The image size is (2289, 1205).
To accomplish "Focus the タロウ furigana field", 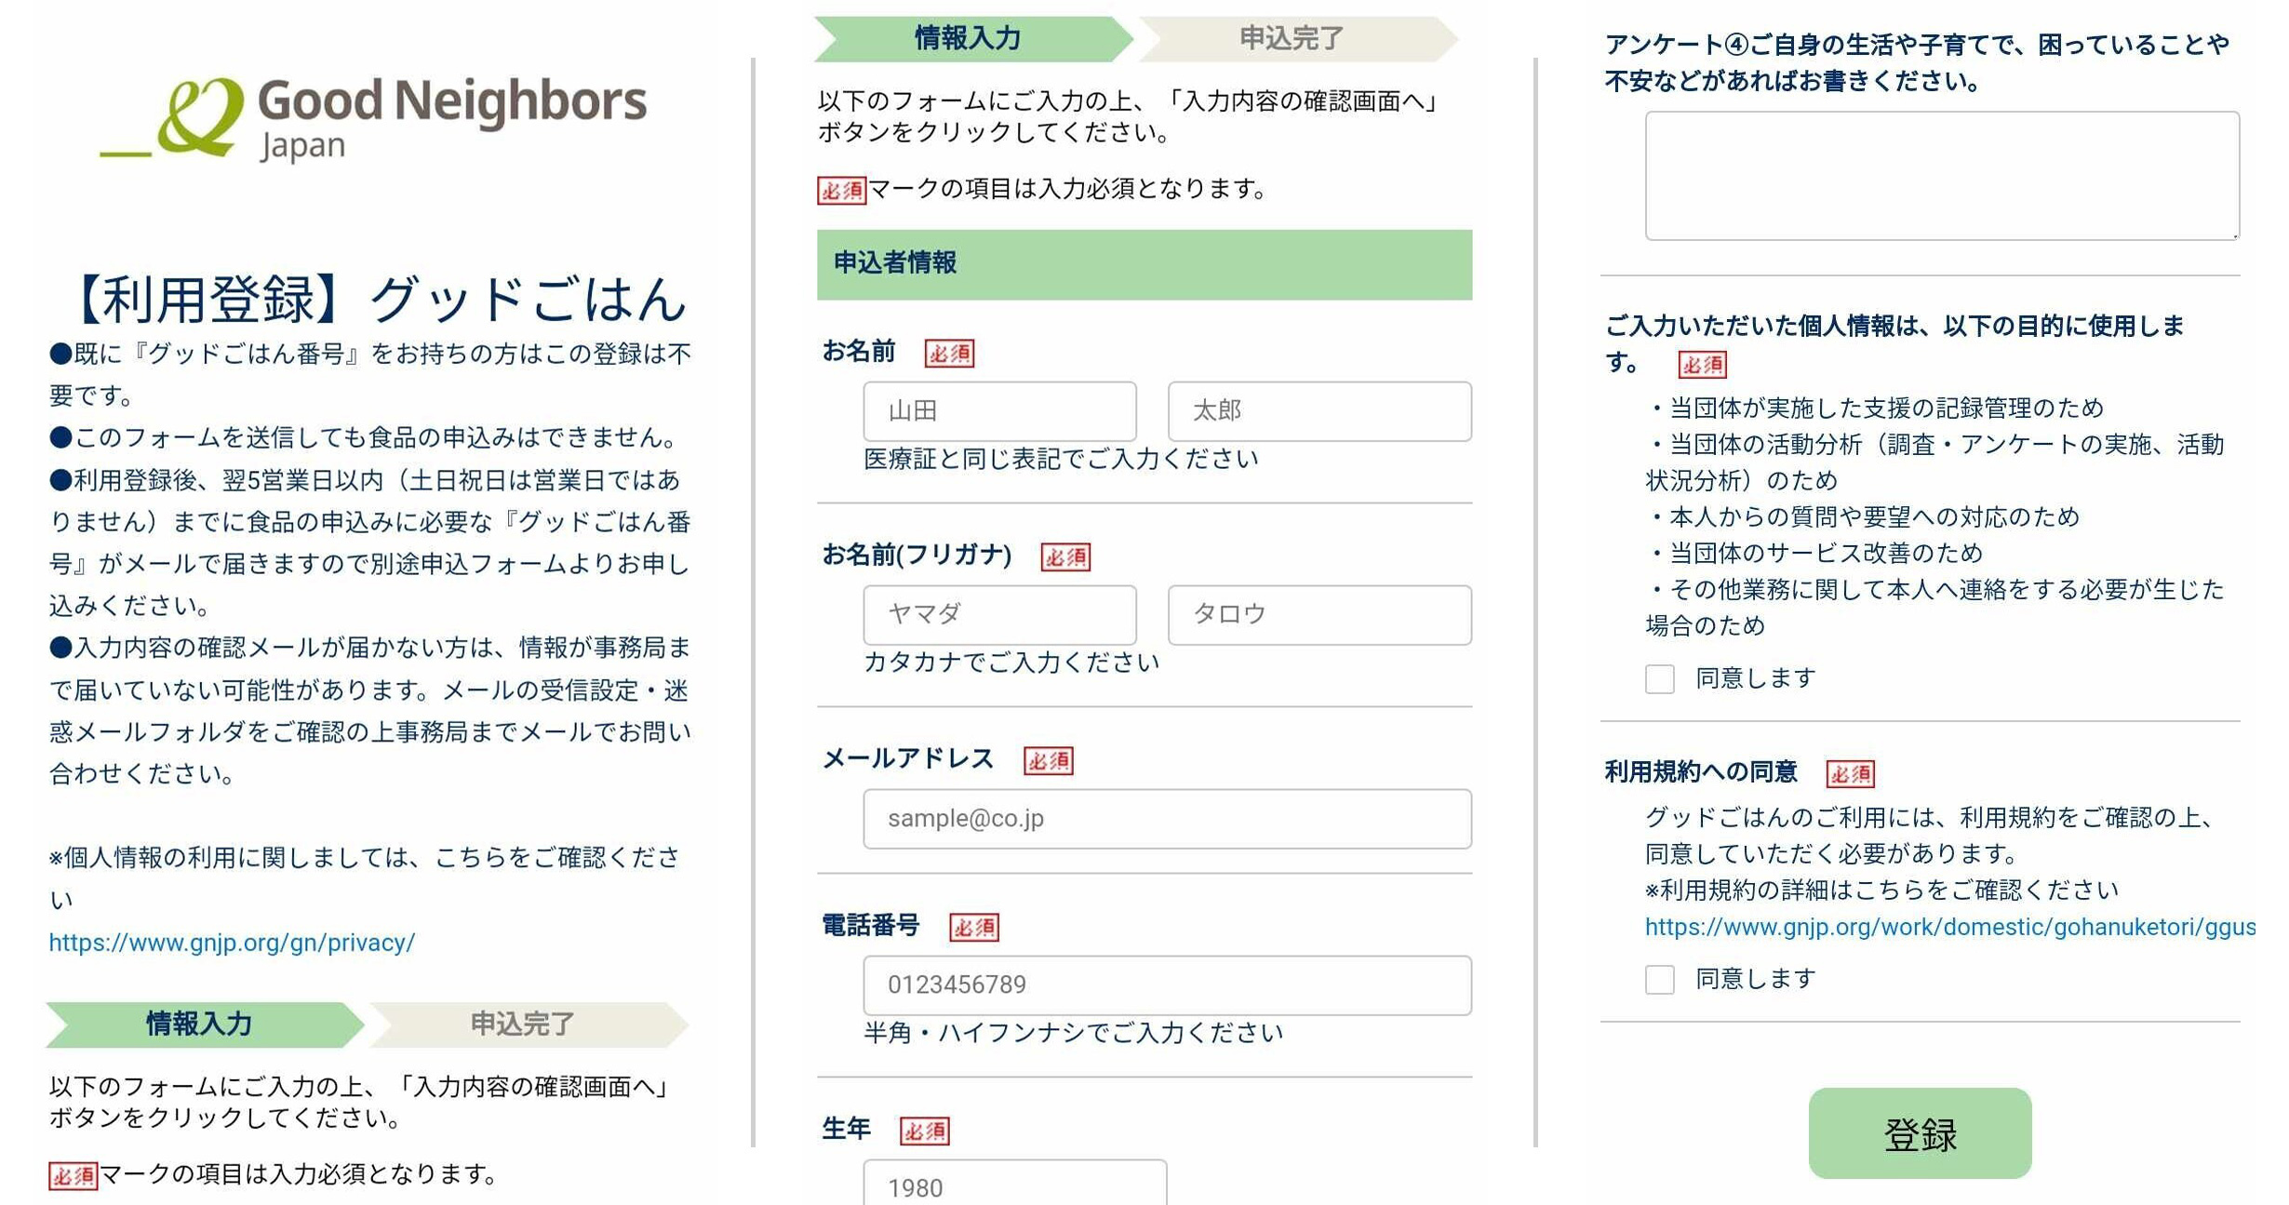I will pos(1319,614).
